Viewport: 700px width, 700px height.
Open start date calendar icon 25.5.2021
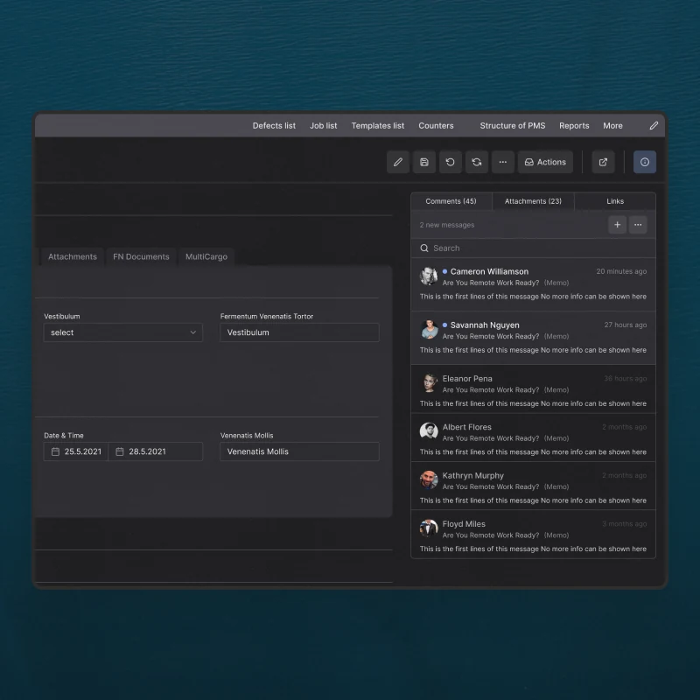coord(55,451)
